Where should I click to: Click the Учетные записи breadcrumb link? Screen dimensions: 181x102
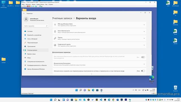[62, 18]
